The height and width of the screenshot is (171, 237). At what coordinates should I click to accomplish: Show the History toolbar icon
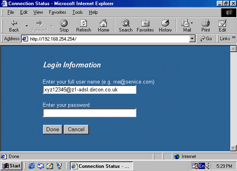point(165,26)
